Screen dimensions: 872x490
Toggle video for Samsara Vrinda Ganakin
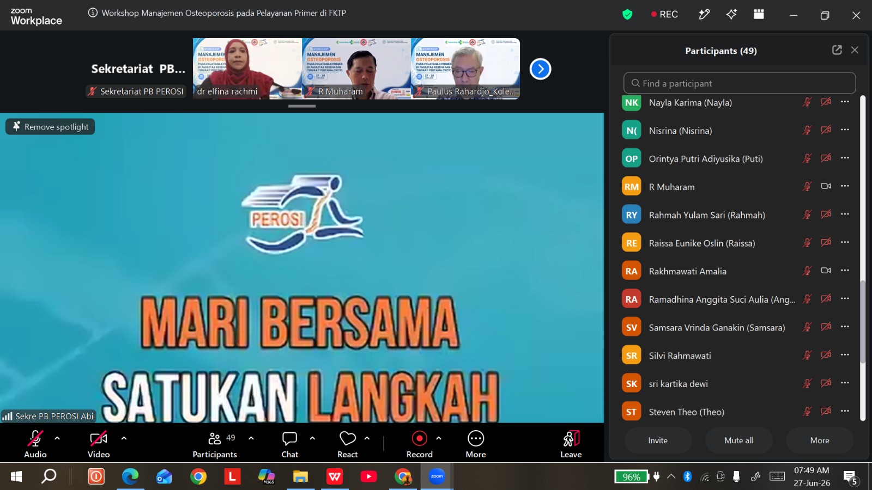click(826, 327)
